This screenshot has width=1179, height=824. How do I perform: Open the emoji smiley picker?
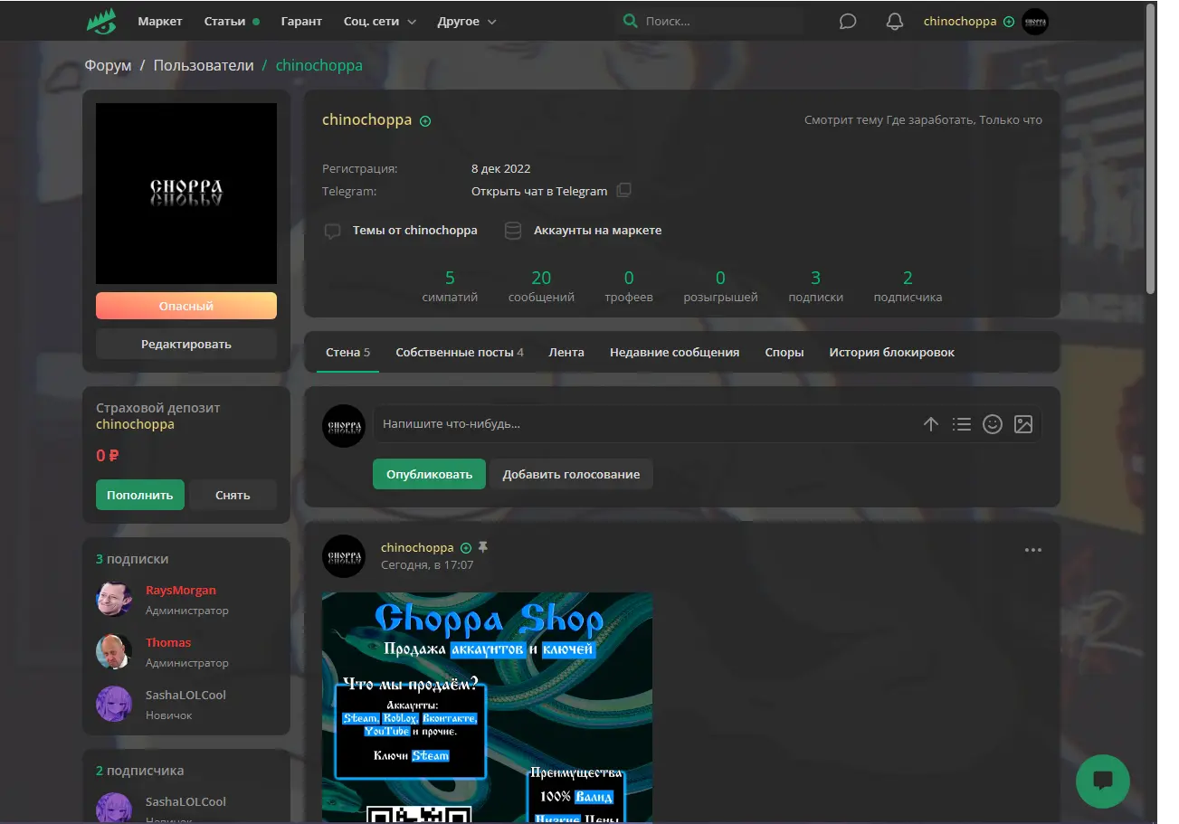[993, 423]
